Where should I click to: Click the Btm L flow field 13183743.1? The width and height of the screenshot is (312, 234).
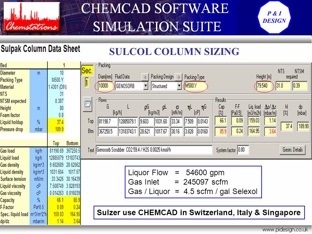(128, 132)
